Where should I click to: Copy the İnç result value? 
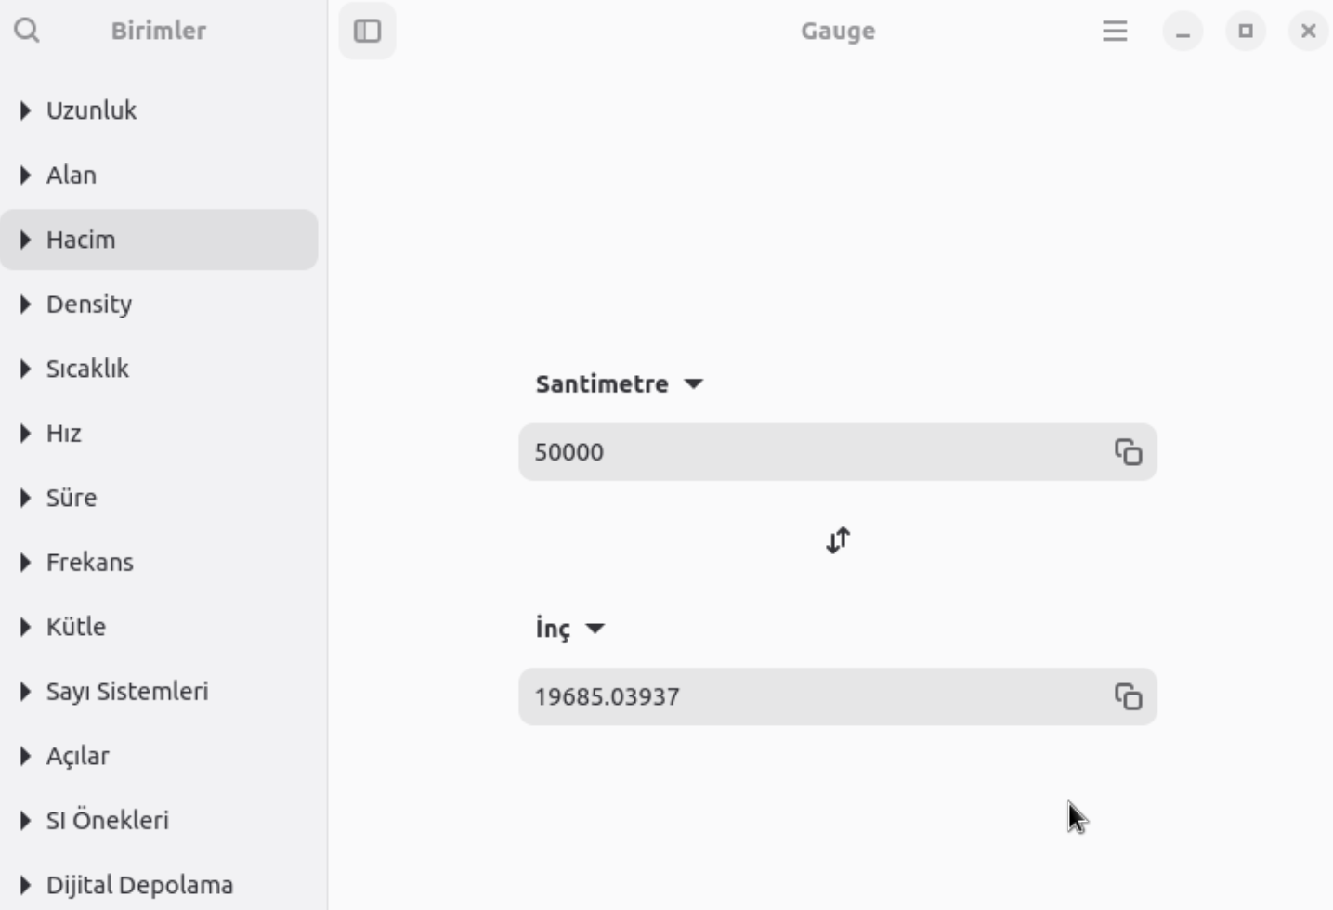click(1128, 696)
